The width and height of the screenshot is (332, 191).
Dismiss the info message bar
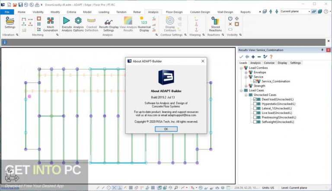pos(329,41)
